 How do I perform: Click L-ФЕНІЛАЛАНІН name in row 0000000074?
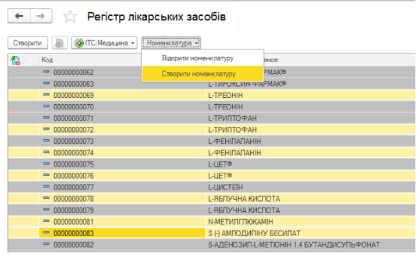[235, 153]
